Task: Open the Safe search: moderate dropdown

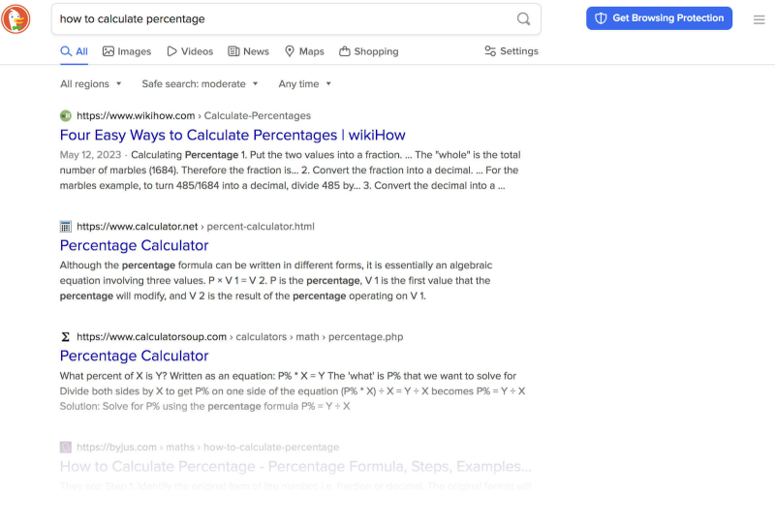Action: point(200,84)
